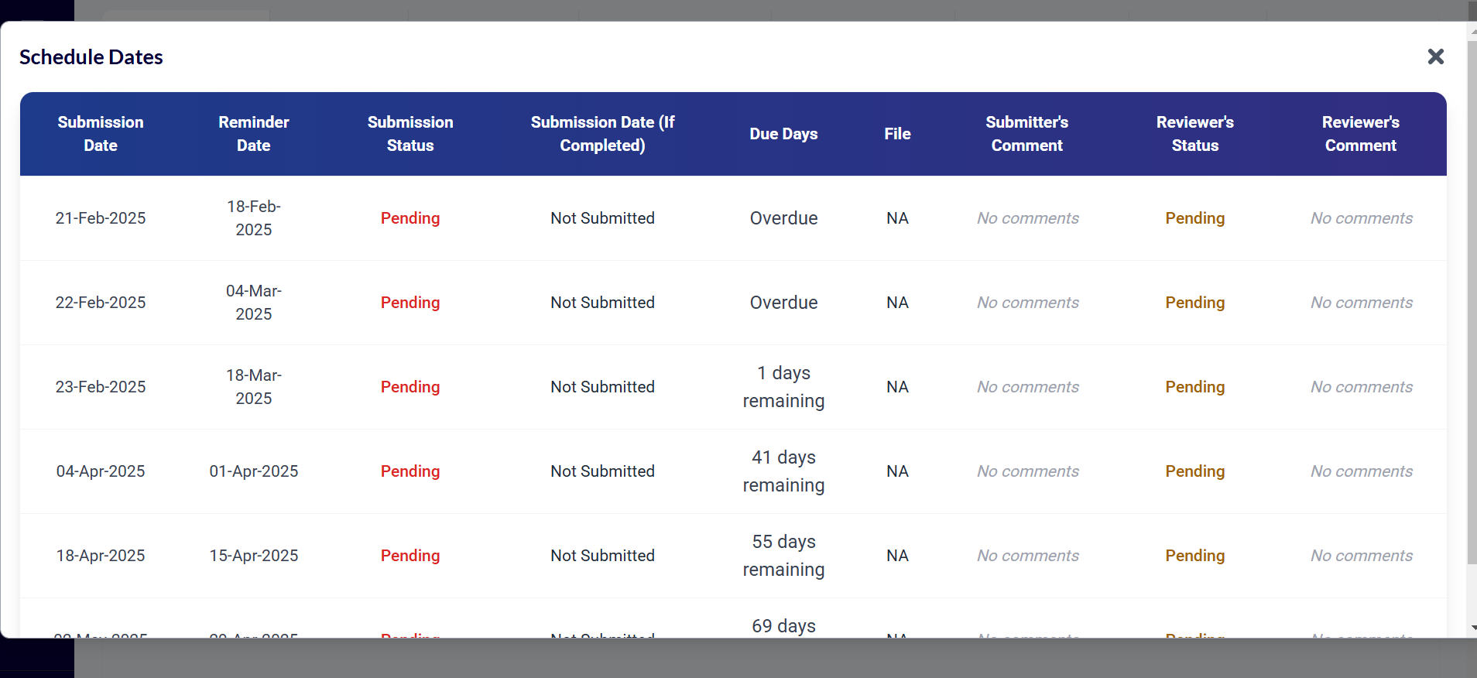The width and height of the screenshot is (1477, 678).
Task: Click the Submission Date column header
Action: [x=101, y=134]
